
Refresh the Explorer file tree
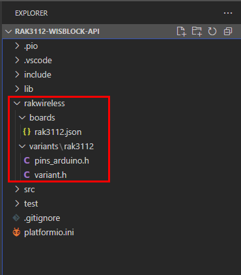[212, 31]
